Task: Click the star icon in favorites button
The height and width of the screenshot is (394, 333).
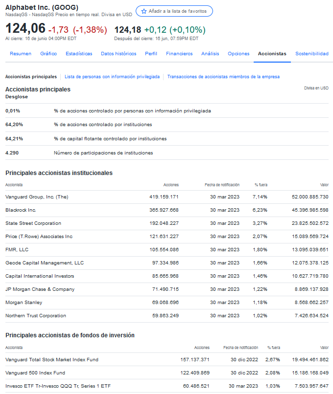Action: (x=144, y=11)
